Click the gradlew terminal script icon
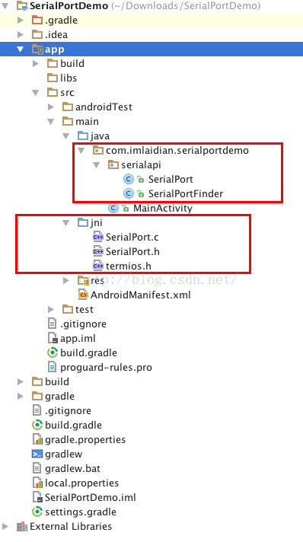The image size is (303, 542). coord(37,454)
